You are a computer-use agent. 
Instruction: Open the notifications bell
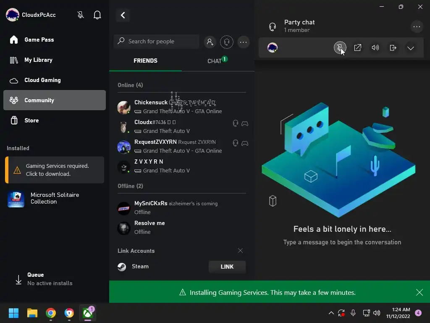[97, 15]
